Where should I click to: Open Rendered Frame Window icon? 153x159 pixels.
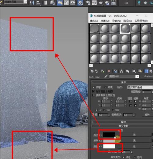pyautogui.click(x=94, y=3)
